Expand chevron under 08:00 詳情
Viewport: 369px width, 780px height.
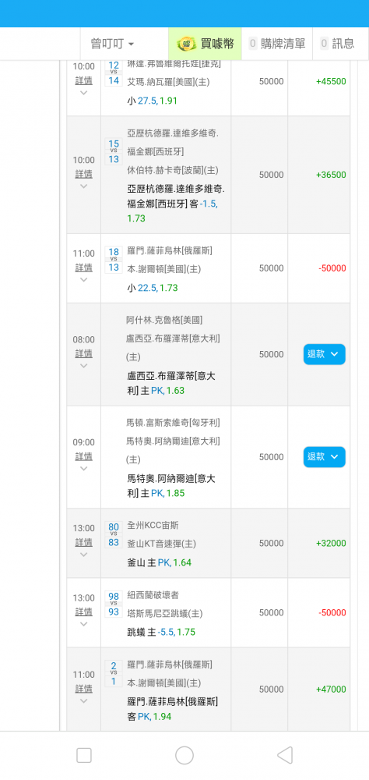click(x=83, y=366)
